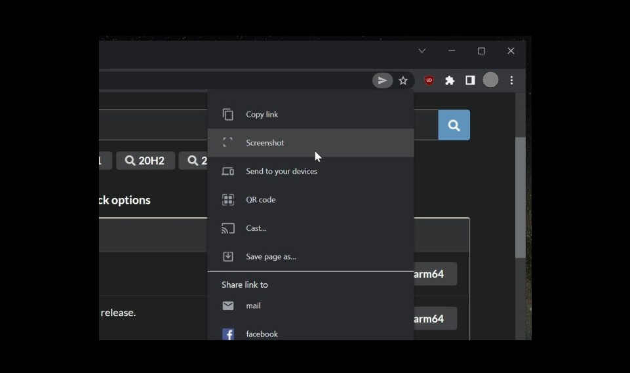Select Copy link from share menu
Image resolution: width=630 pixels, height=373 pixels.
tap(262, 115)
